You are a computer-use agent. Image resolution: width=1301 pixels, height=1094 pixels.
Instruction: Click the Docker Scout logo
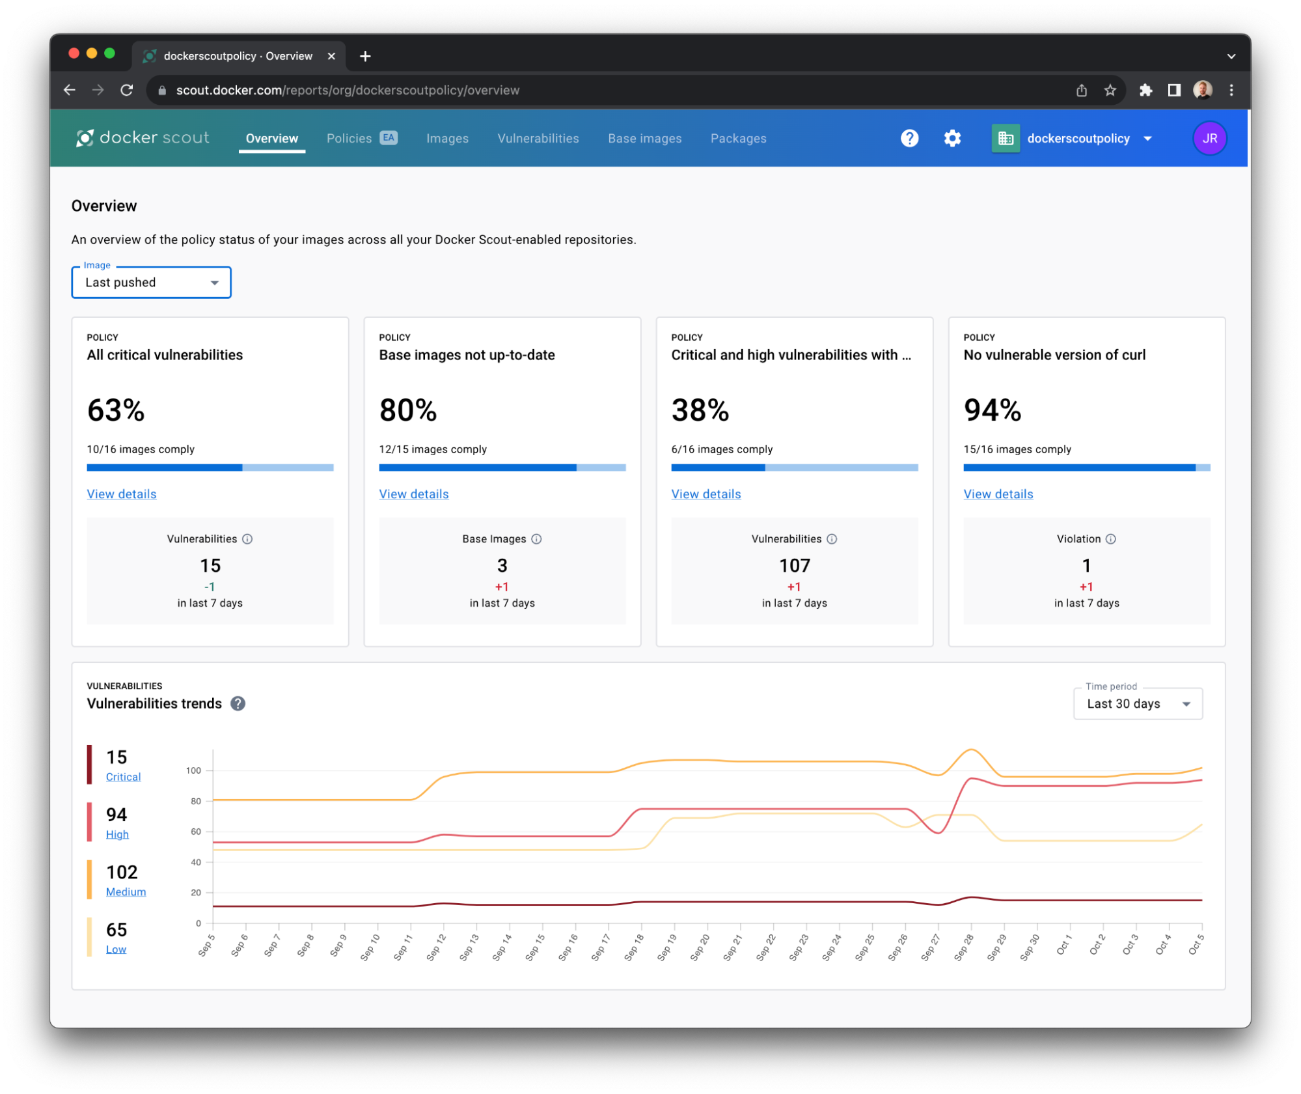(x=143, y=138)
